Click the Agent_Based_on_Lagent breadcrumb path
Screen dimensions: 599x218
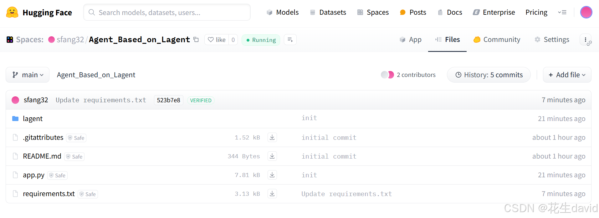click(96, 75)
